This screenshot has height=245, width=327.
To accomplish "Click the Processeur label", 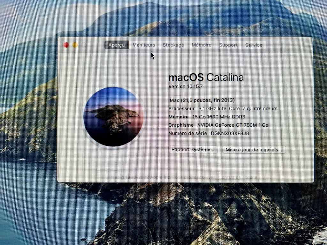I will (181, 108).
